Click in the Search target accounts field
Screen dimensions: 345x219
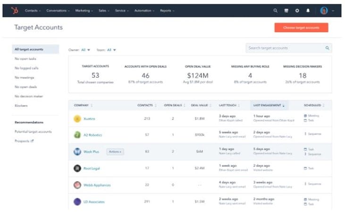[289, 48]
